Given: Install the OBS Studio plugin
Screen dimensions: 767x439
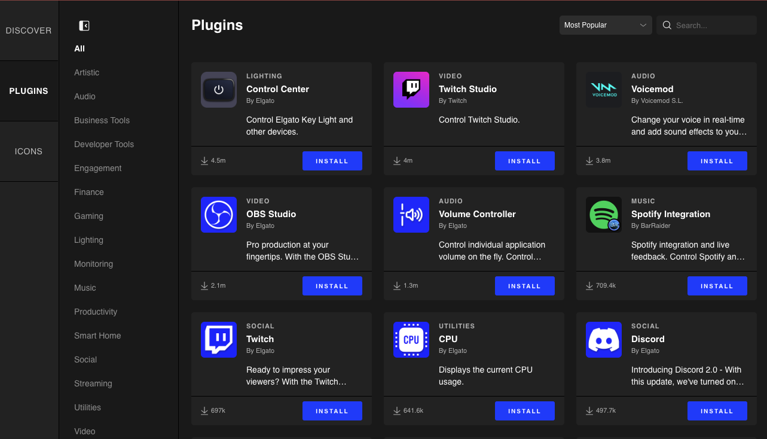Looking at the screenshot, I should pyautogui.click(x=332, y=286).
